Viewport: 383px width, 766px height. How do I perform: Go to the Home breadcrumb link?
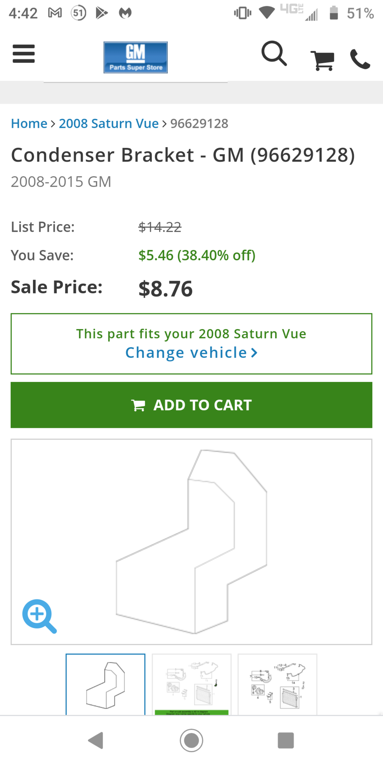pos(29,124)
